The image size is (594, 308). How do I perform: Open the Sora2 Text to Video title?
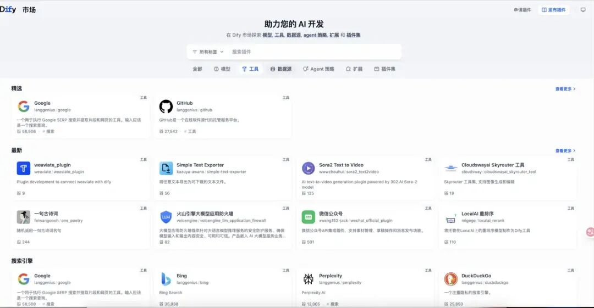(341, 165)
